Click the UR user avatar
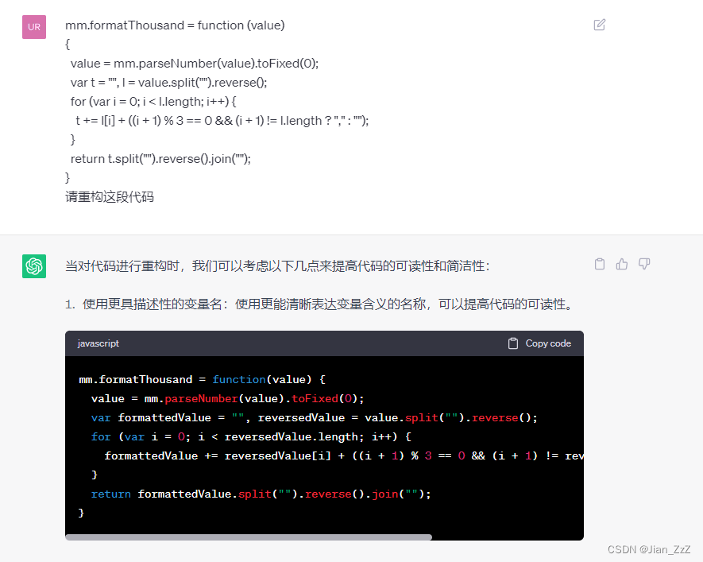This screenshot has width=703, height=562. tap(34, 27)
